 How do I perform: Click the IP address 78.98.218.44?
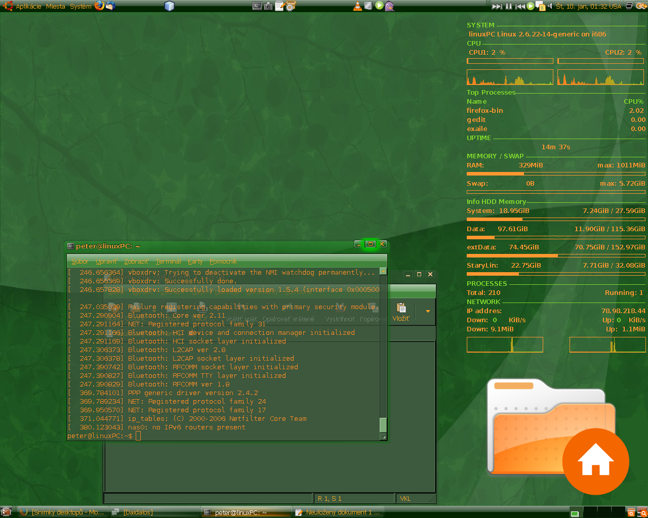[x=623, y=311]
